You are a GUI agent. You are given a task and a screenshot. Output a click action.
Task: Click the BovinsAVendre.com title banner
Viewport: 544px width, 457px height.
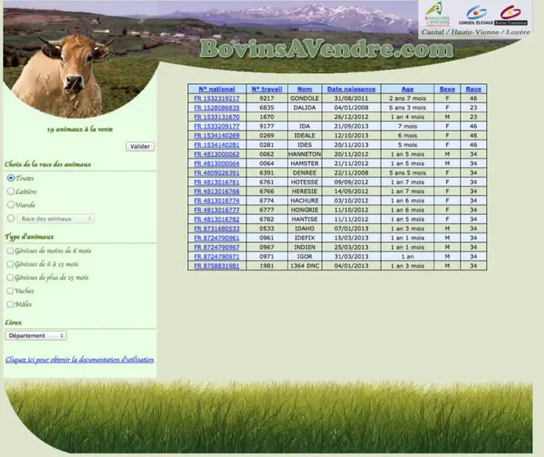(327, 49)
